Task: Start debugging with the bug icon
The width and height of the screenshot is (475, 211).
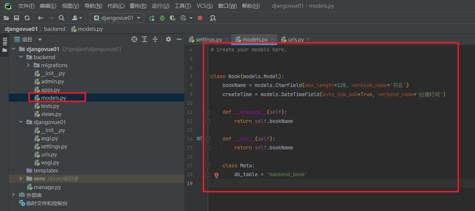Action: point(162,18)
